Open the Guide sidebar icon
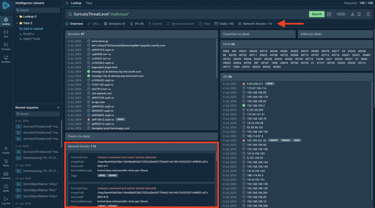Viewport: 375px width, 208px height. tap(6, 188)
